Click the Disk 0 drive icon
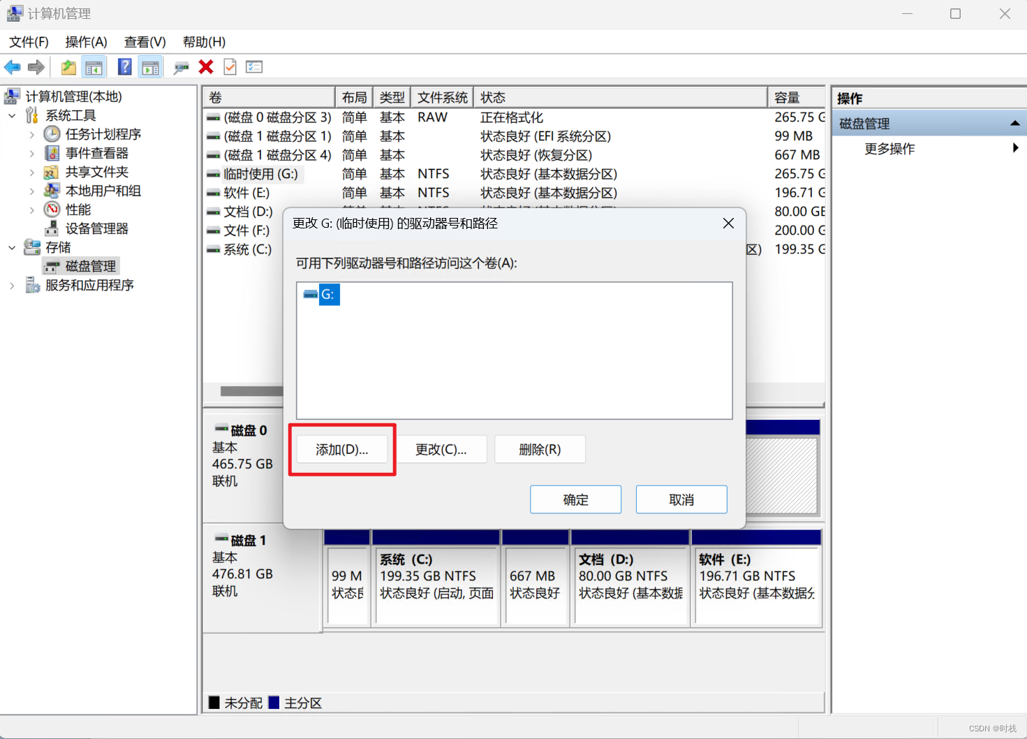1027x739 pixels. click(221, 428)
